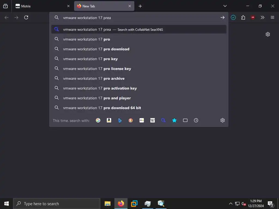
Task: Show more tools overflow chevrons
Action: (x=262, y=17)
